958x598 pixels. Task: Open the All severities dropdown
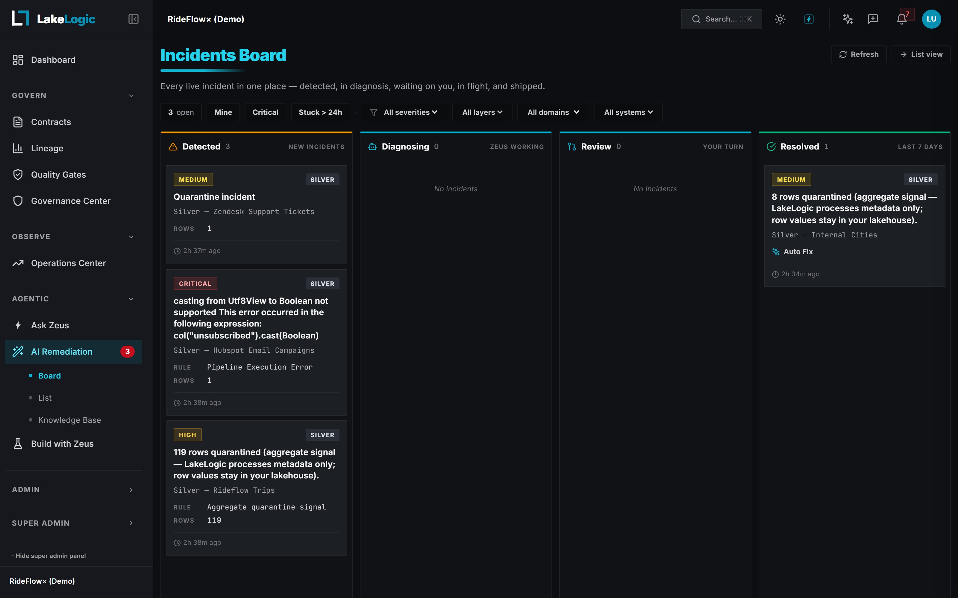[x=404, y=112]
